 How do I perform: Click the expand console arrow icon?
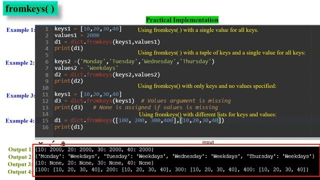point(52,142)
